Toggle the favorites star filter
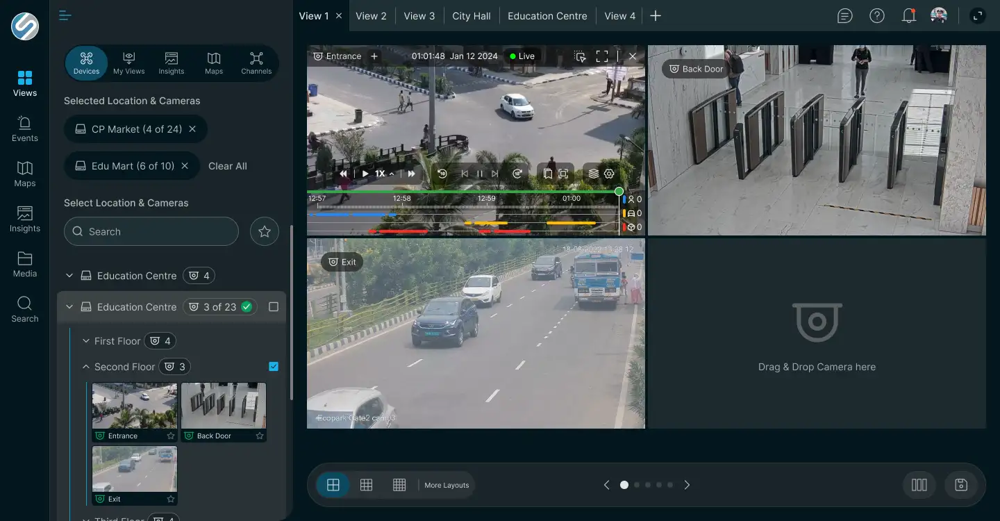Image resolution: width=1000 pixels, height=521 pixels. (265, 231)
